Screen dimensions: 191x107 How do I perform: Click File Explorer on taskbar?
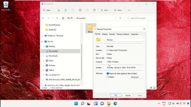[x=109, y=103]
